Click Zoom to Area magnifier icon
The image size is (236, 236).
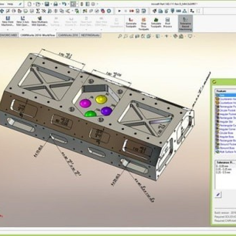127,37
